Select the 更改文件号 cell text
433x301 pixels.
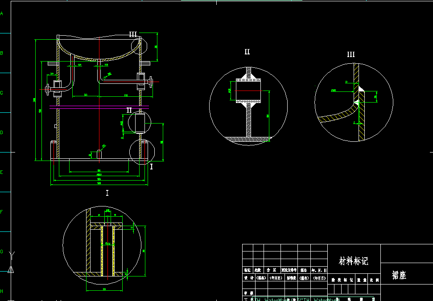[289, 270]
